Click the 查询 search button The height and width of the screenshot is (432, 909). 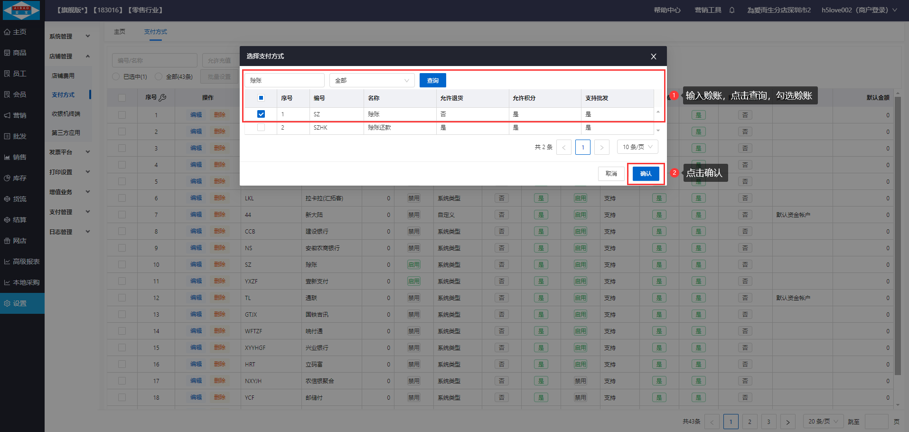tap(432, 80)
